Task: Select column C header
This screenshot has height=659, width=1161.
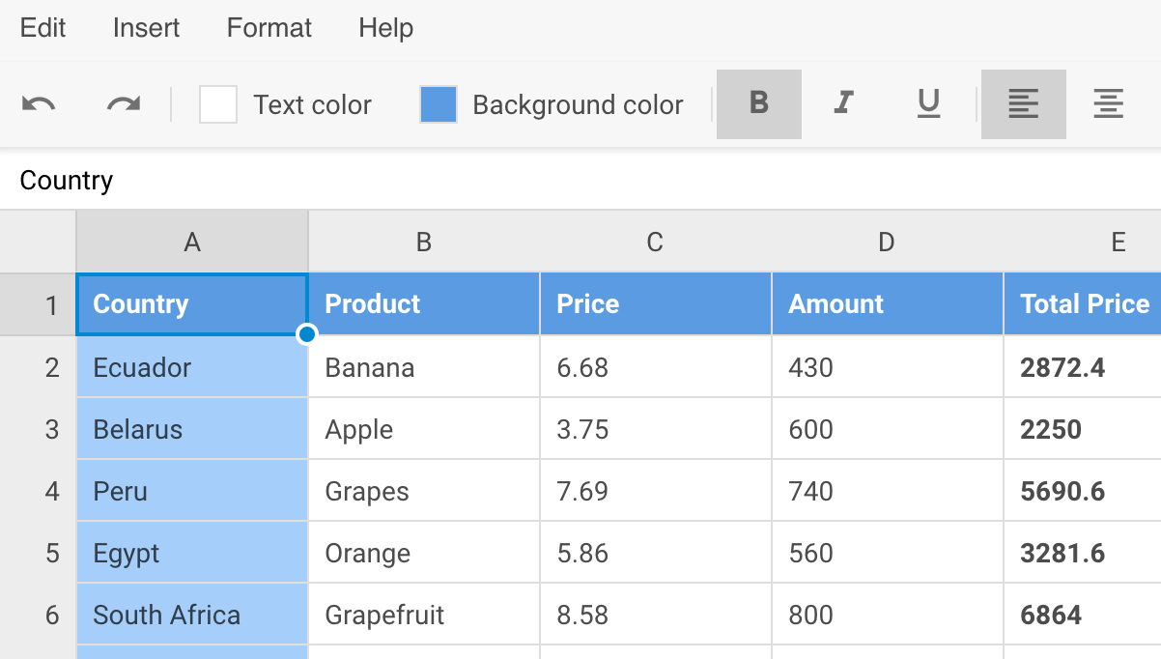Action: (x=655, y=242)
